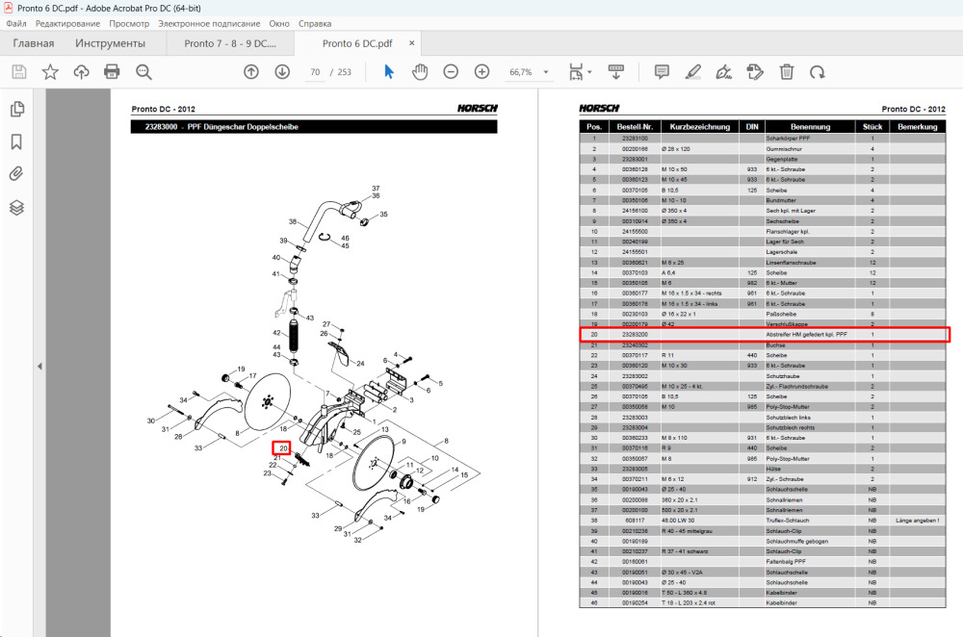Click part number 20 in the diagram
Viewport: 963px width, 637px height.
pos(283,448)
